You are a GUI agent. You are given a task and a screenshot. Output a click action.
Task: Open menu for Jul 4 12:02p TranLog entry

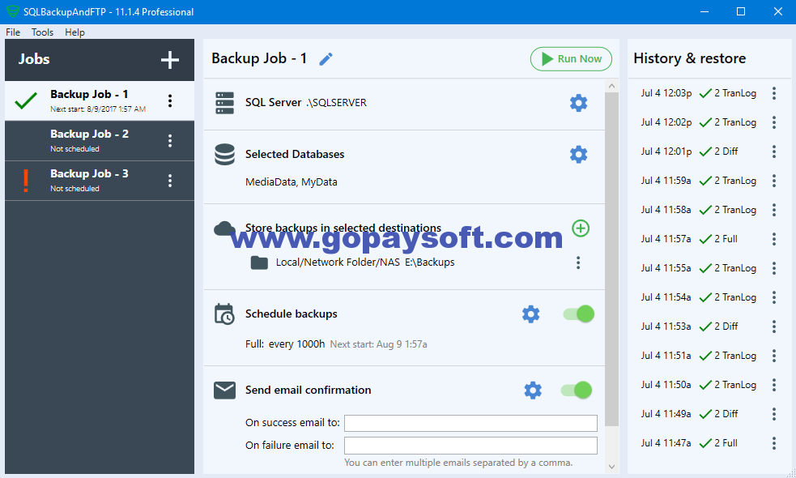click(x=773, y=122)
